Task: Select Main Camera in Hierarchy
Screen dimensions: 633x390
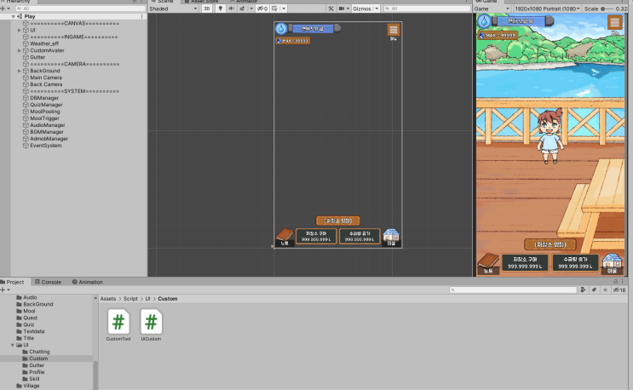Action: 46,77
